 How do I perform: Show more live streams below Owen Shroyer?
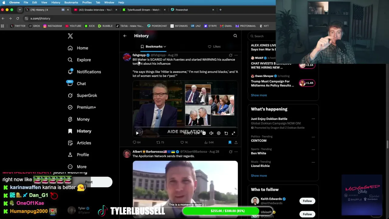click(259, 95)
